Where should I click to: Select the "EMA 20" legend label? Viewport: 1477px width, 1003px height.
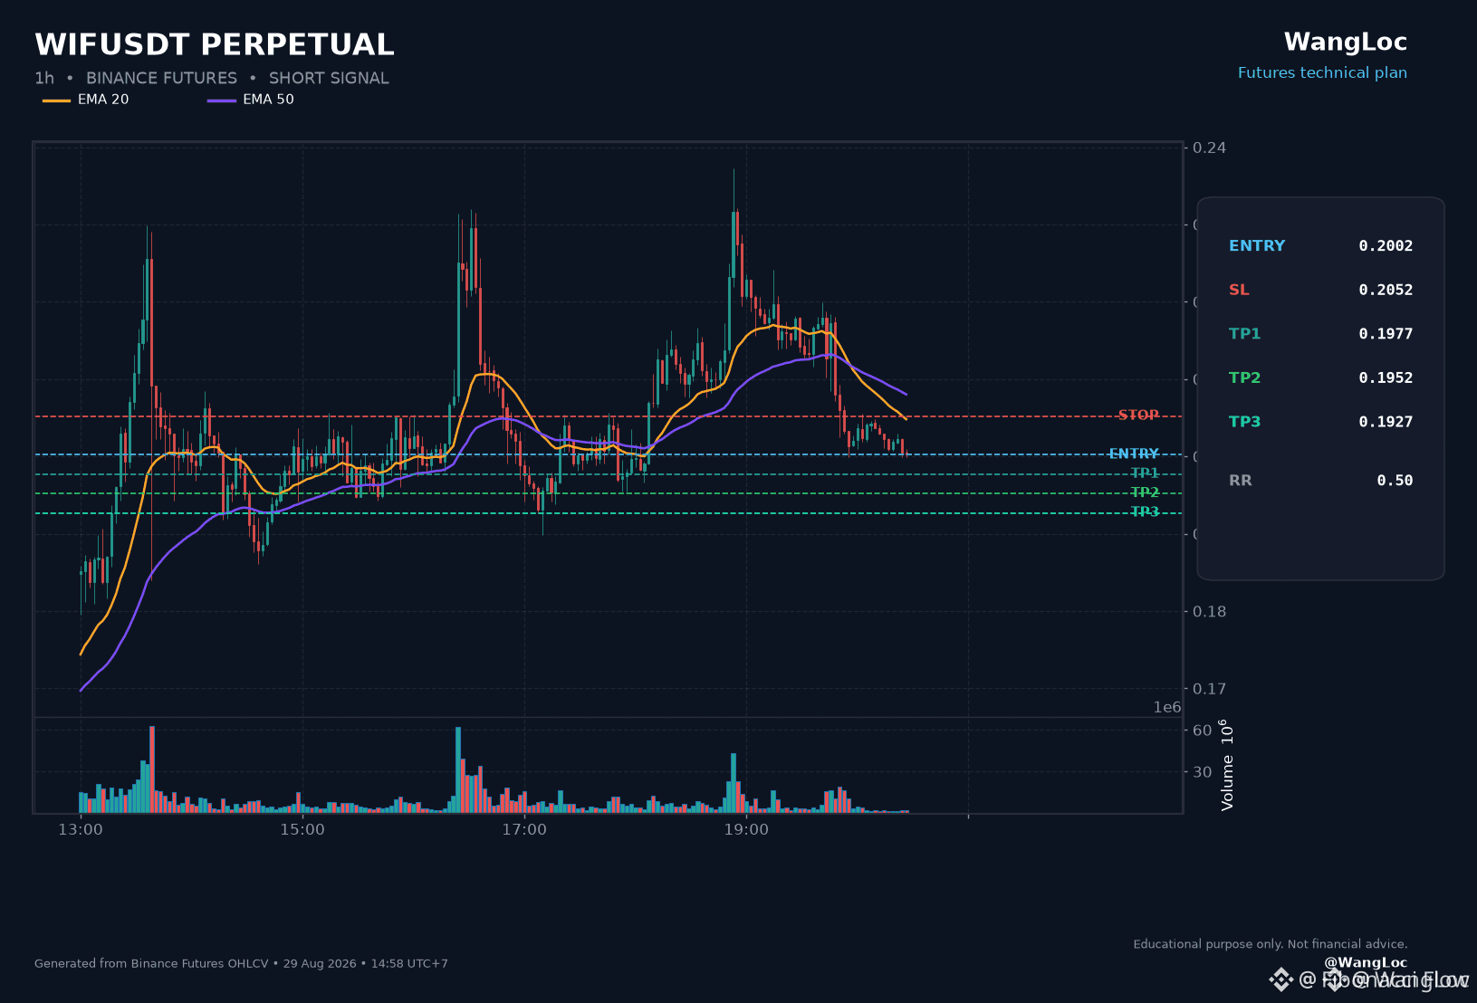[103, 100]
